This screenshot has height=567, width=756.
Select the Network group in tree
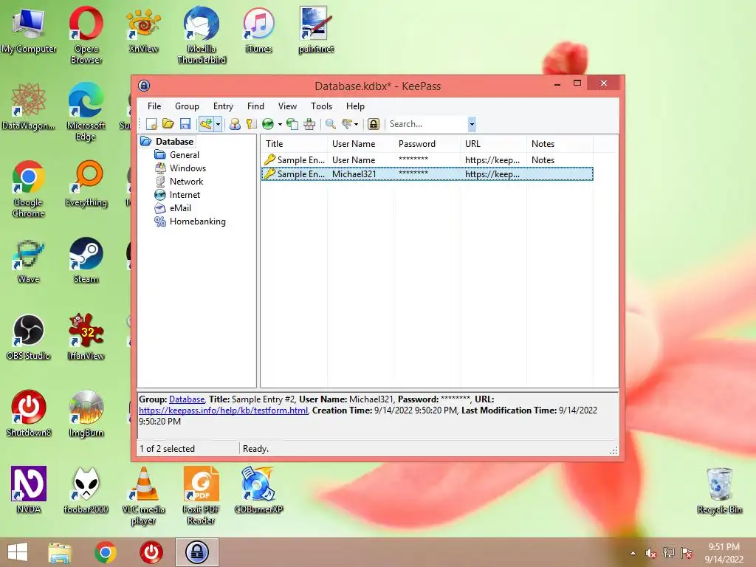(x=186, y=182)
